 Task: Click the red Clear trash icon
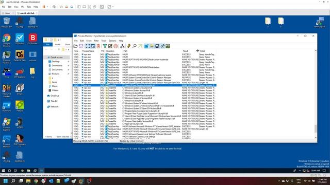tap(98, 46)
